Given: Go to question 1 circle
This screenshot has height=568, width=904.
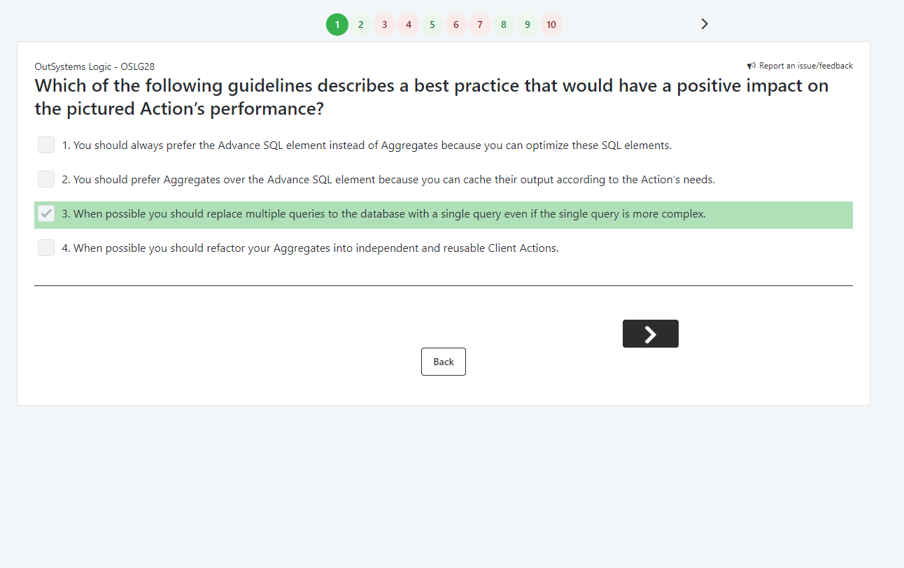Looking at the screenshot, I should tap(337, 25).
